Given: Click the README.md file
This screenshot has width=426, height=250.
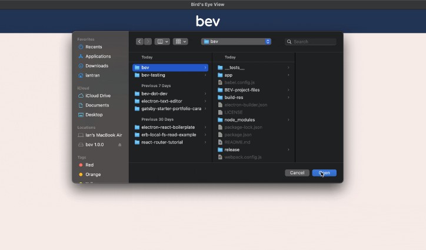Looking at the screenshot, I should (x=254, y=142).
